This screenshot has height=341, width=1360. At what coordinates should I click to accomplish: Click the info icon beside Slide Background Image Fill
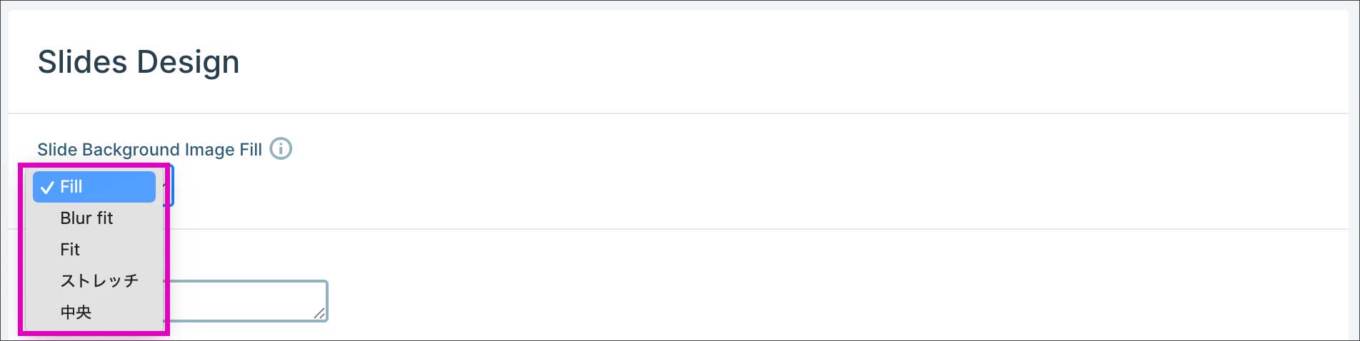click(x=281, y=149)
